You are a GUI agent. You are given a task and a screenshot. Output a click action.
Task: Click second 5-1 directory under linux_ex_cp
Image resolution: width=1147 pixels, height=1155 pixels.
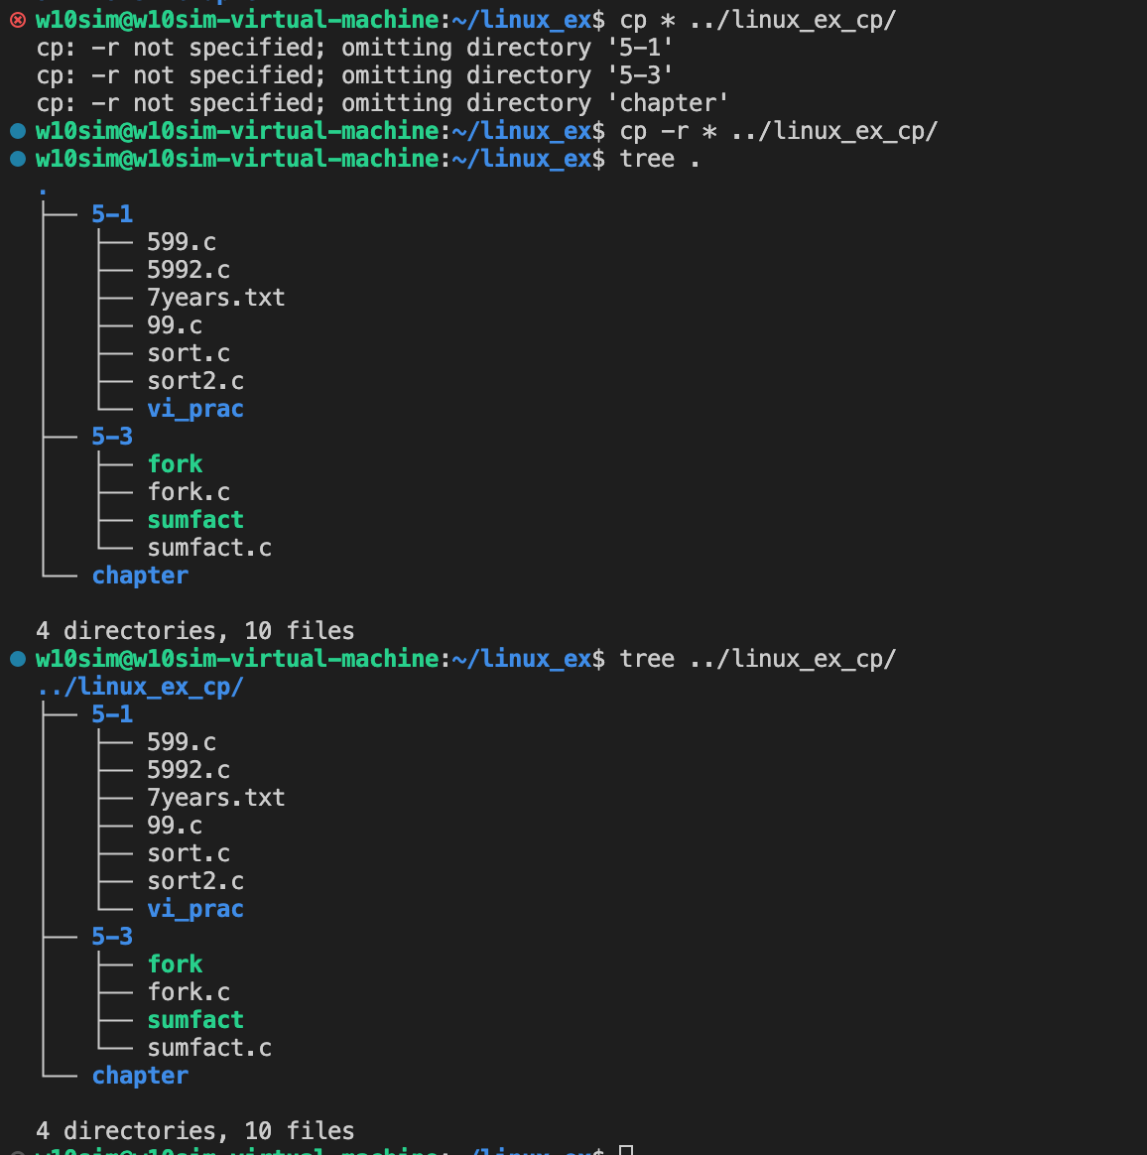[112, 714]
